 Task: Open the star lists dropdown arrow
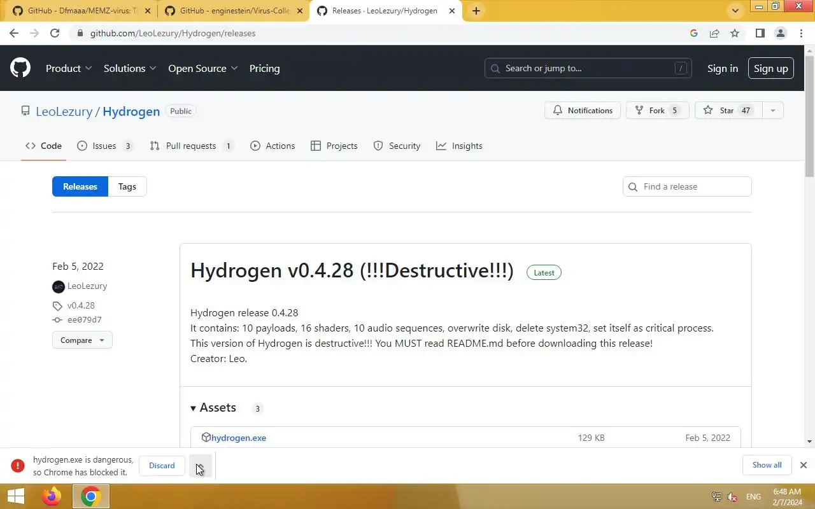[773, 110]
